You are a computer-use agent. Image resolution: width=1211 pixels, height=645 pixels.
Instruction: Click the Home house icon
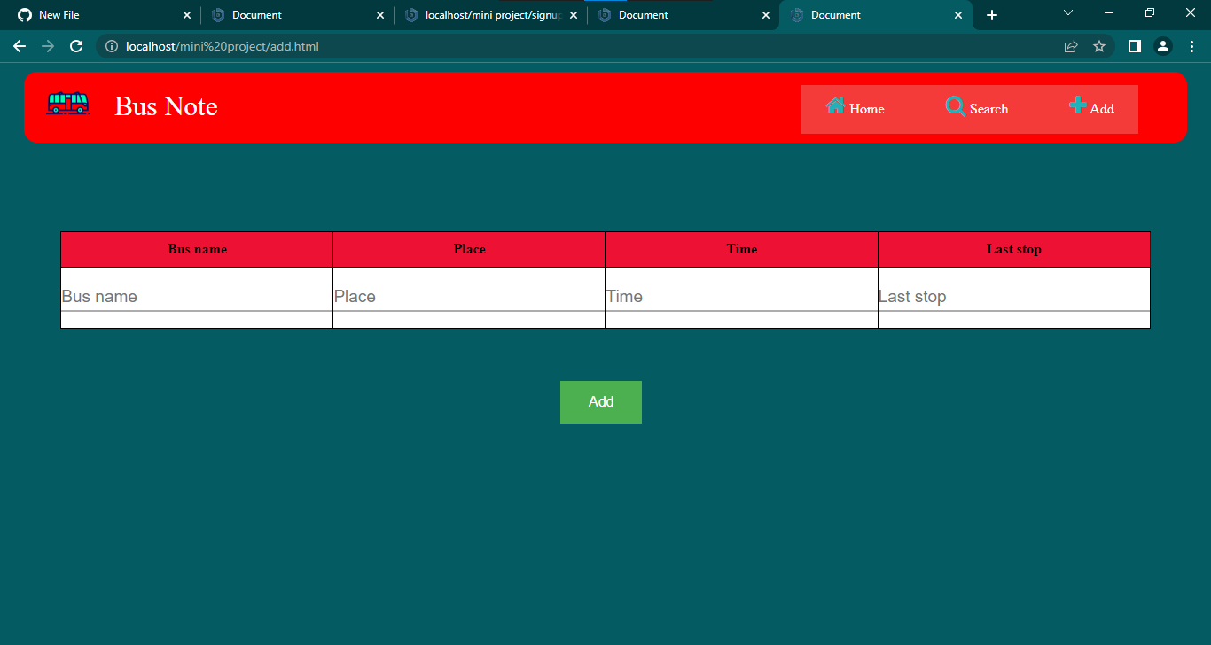pos(835,105)
